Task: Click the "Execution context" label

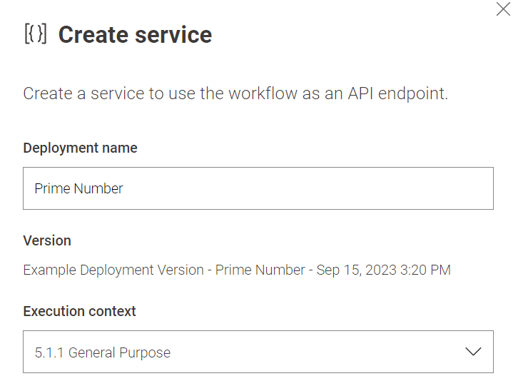Action: point(79,311)
